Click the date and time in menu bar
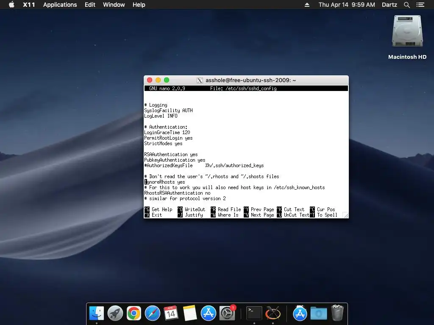434x325 pixels. pyautogui.click(x=347, y=5)
